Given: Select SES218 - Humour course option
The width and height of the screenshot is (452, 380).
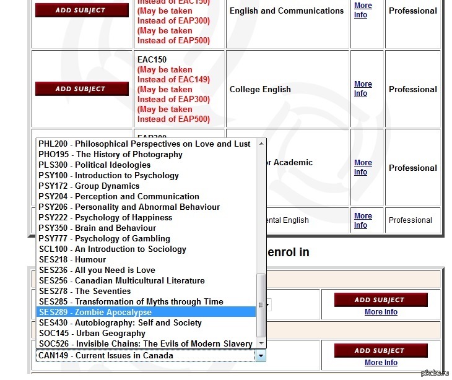Looking at the screenshot, I should pos(72,259).
